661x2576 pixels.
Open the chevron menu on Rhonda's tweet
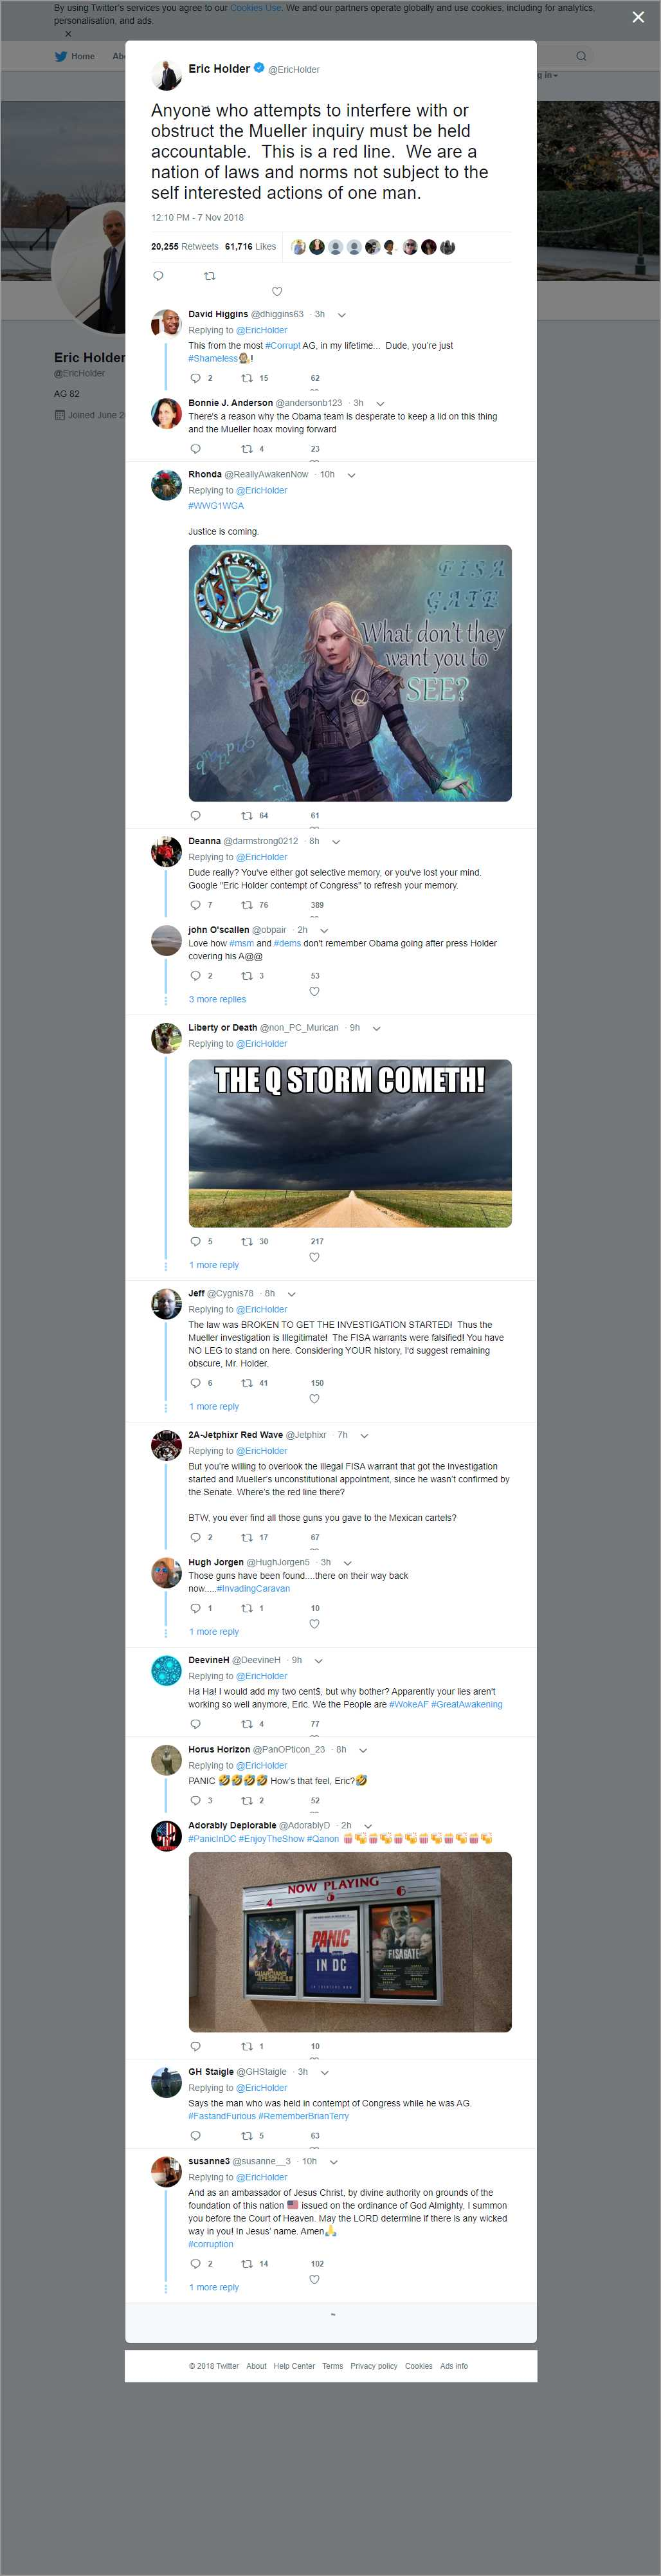351,475
